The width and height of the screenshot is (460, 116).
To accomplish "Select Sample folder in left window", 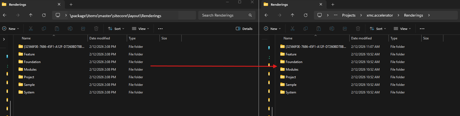I will click(x=27, y=85).
